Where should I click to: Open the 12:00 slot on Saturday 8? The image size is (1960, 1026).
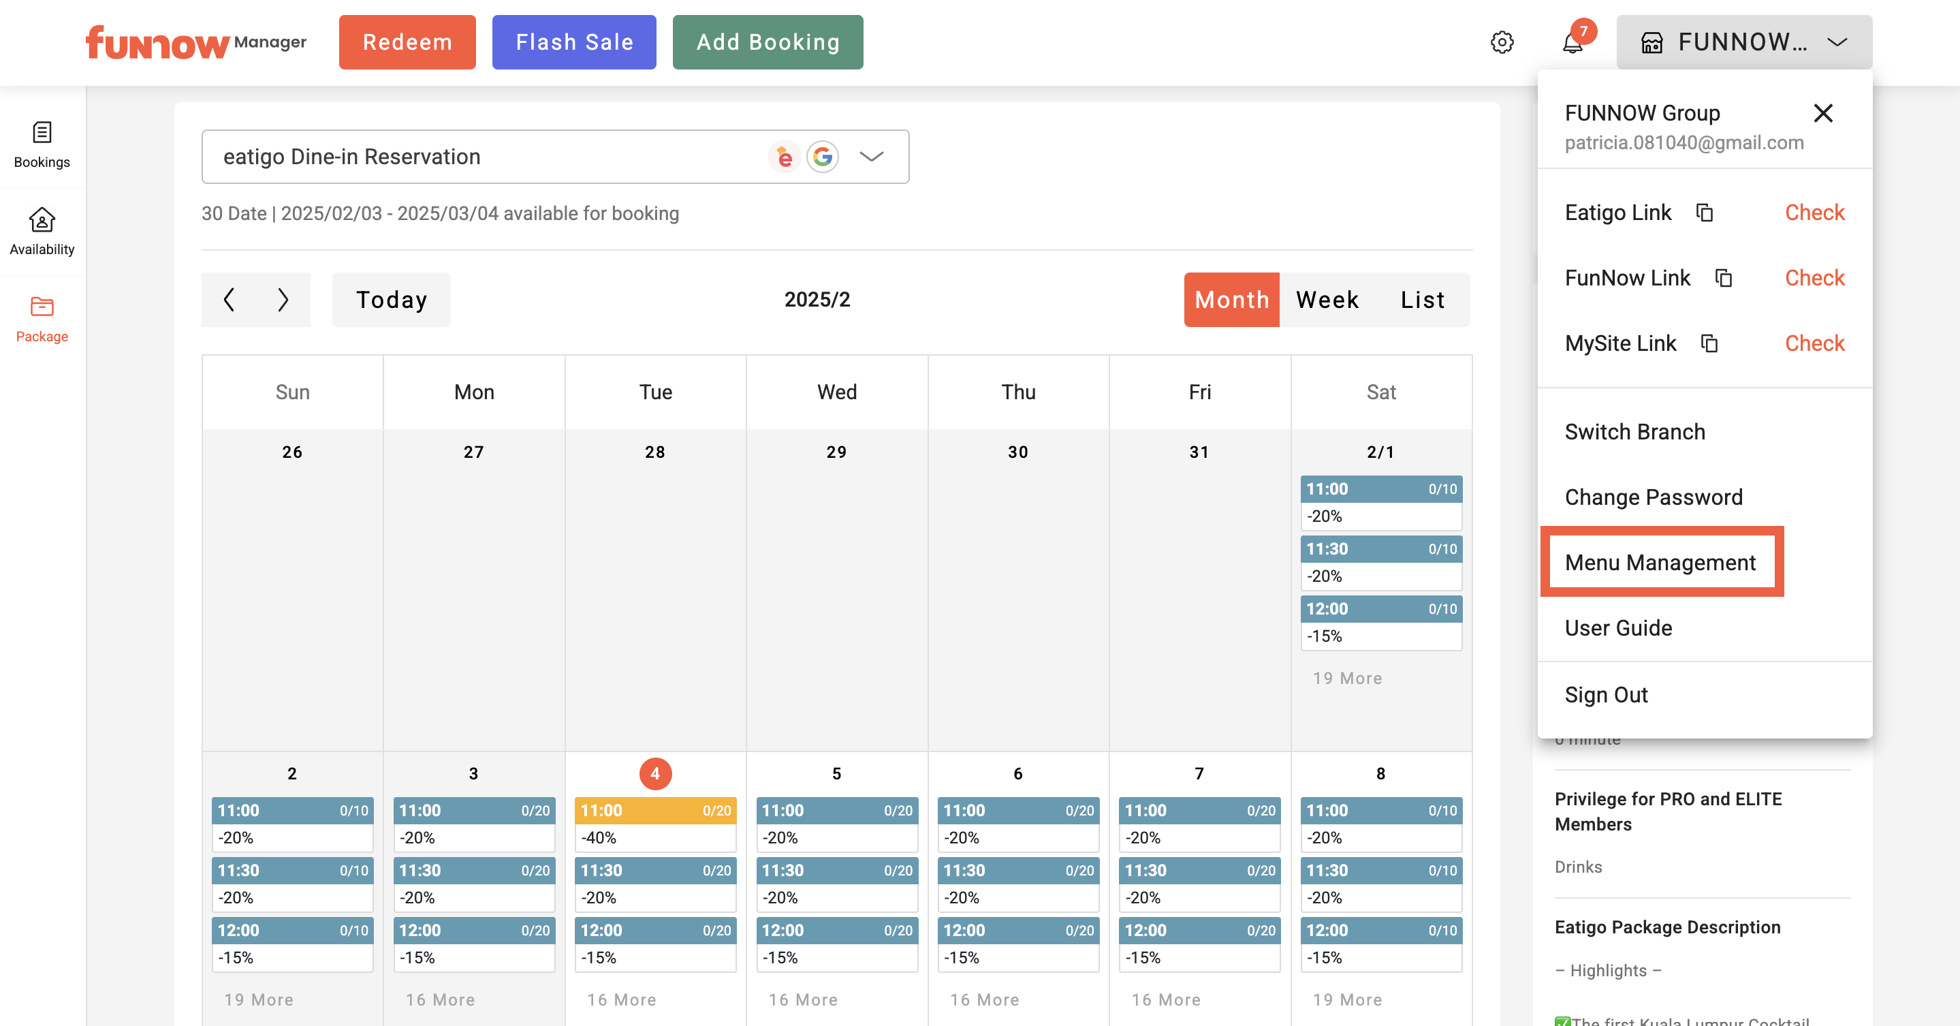click(1381, 944)
